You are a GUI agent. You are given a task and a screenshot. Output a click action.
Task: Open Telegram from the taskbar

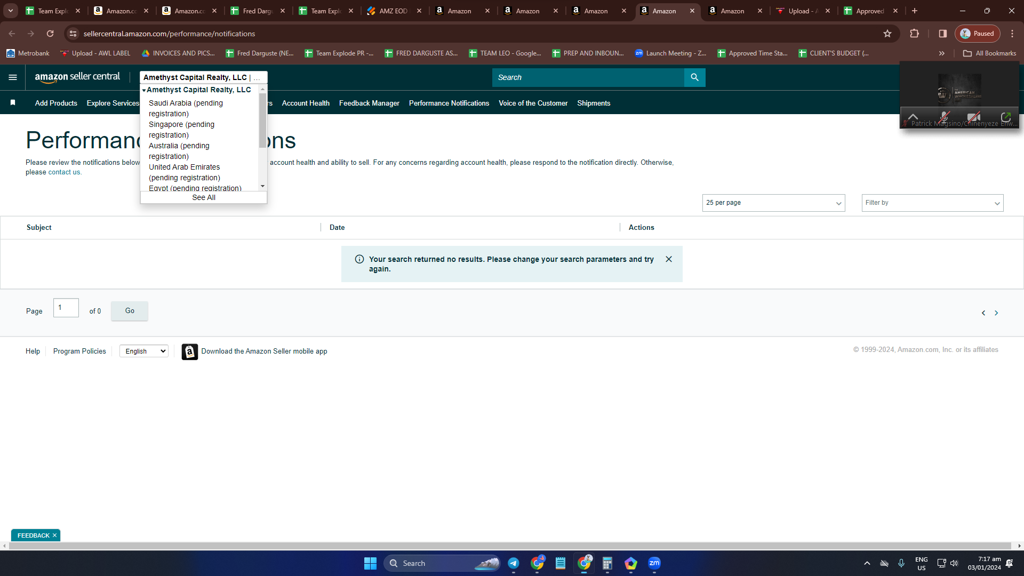(514, 563)
